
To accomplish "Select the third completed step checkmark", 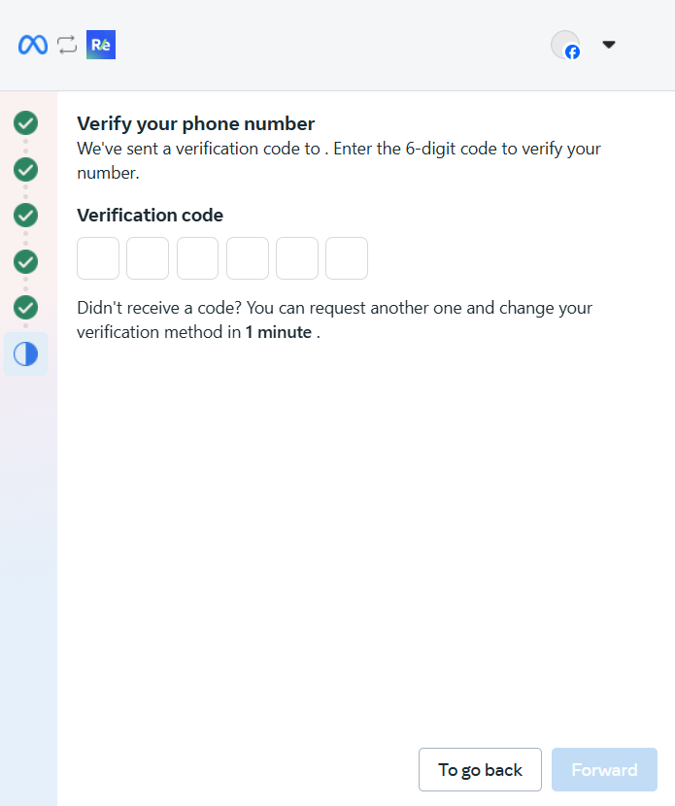I will pyautogui.click(x=25, y=215).
